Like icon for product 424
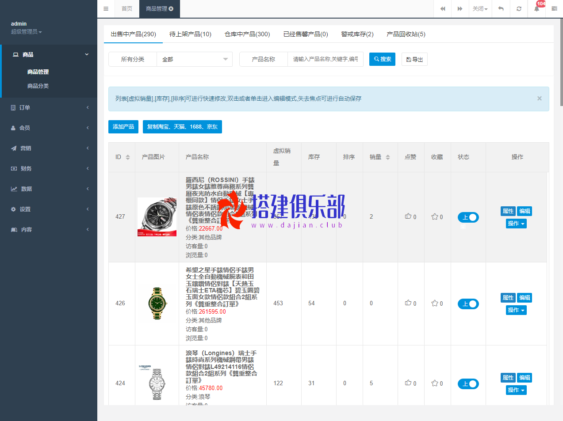Screen dimensions: 563x421 408,383
